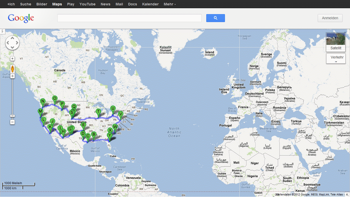Open News from top bar

tap(106, 4)
